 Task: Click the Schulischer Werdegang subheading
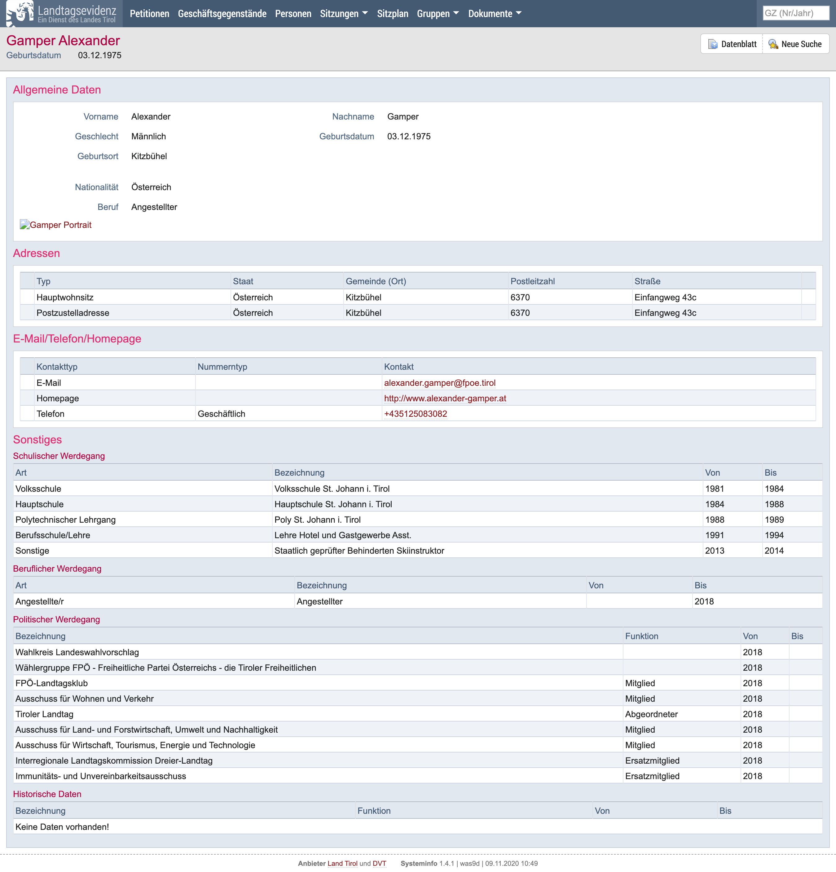click(x=59, y=456)
